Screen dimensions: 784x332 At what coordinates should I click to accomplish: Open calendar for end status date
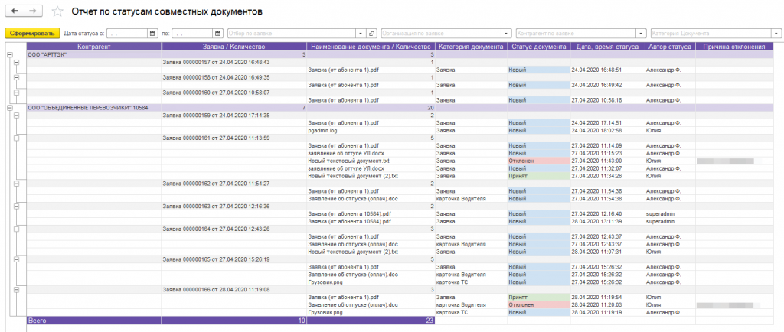[x=217, y=34]
